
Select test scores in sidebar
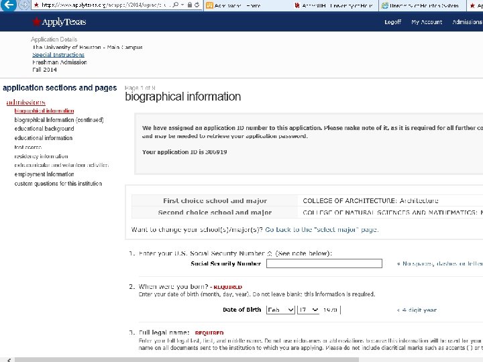[x=28, y=147]
